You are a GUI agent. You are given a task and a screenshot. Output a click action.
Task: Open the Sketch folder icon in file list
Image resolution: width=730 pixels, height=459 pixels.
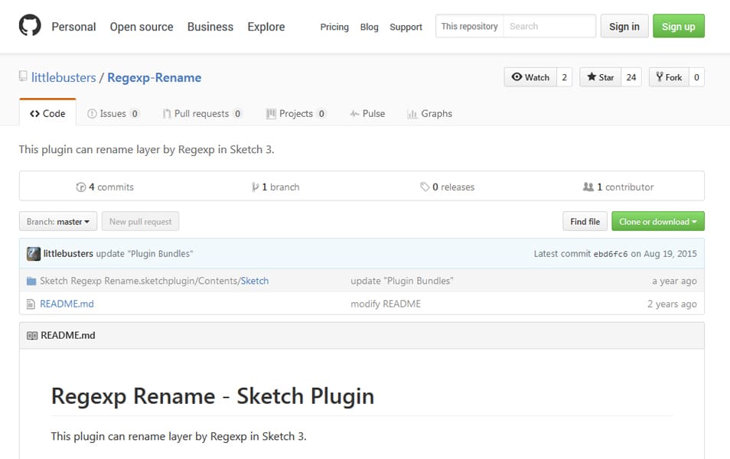click(x=32, y=281)
